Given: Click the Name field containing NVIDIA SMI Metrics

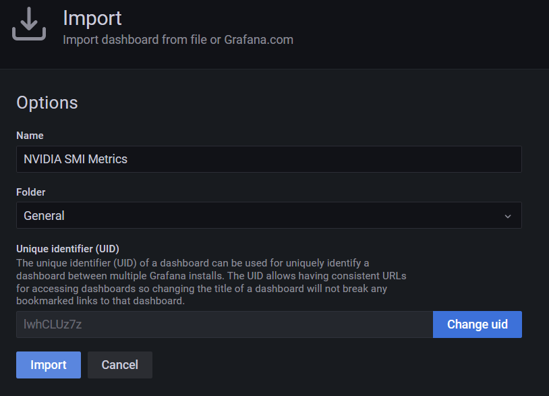Looking at the screenshot, I should 269,159.
